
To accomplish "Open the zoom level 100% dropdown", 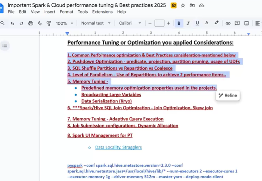I will (x=64, y=23).
